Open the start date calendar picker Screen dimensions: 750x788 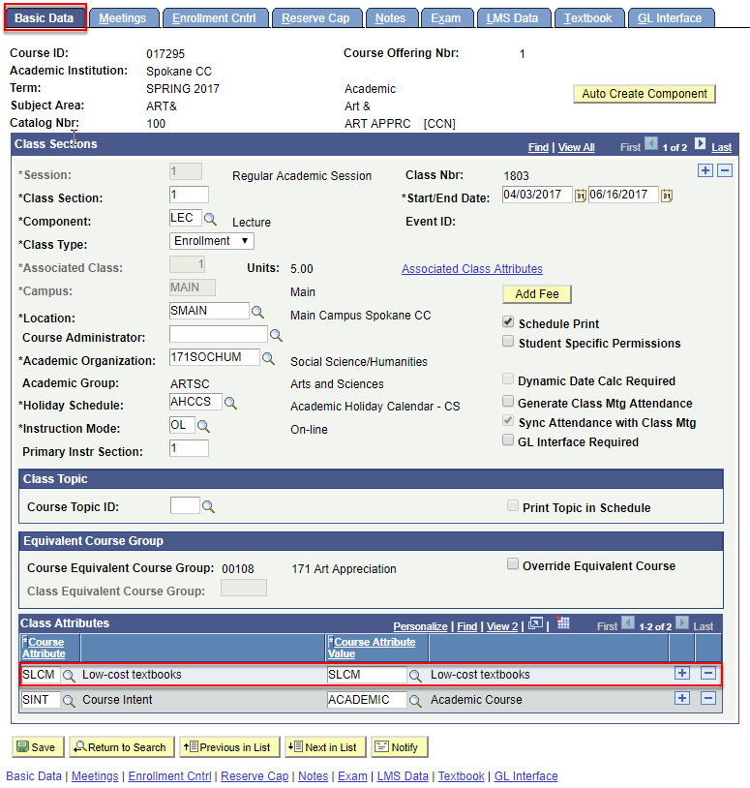(581, 195)
